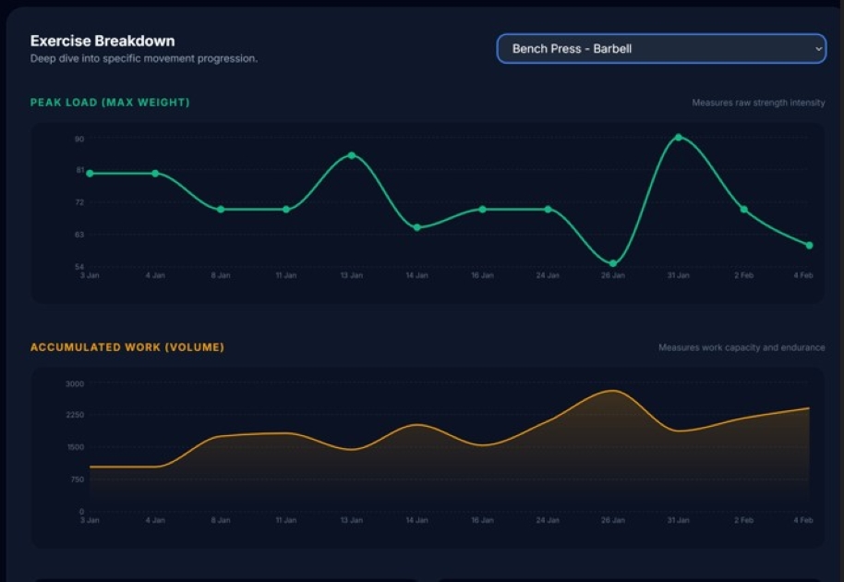Click the Accumulated Work (Volume) title
The height and width of the screenshot is (582, 844).
(x=127, y=347)
